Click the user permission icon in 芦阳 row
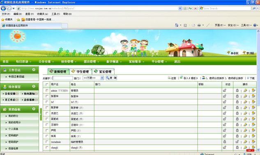260x155 pixels. pos(253,130)
